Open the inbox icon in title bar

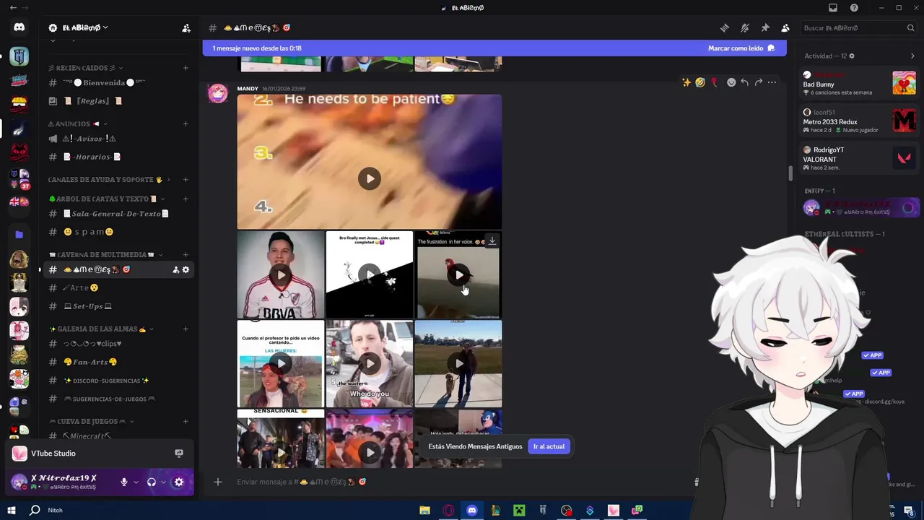coord(833,8)
